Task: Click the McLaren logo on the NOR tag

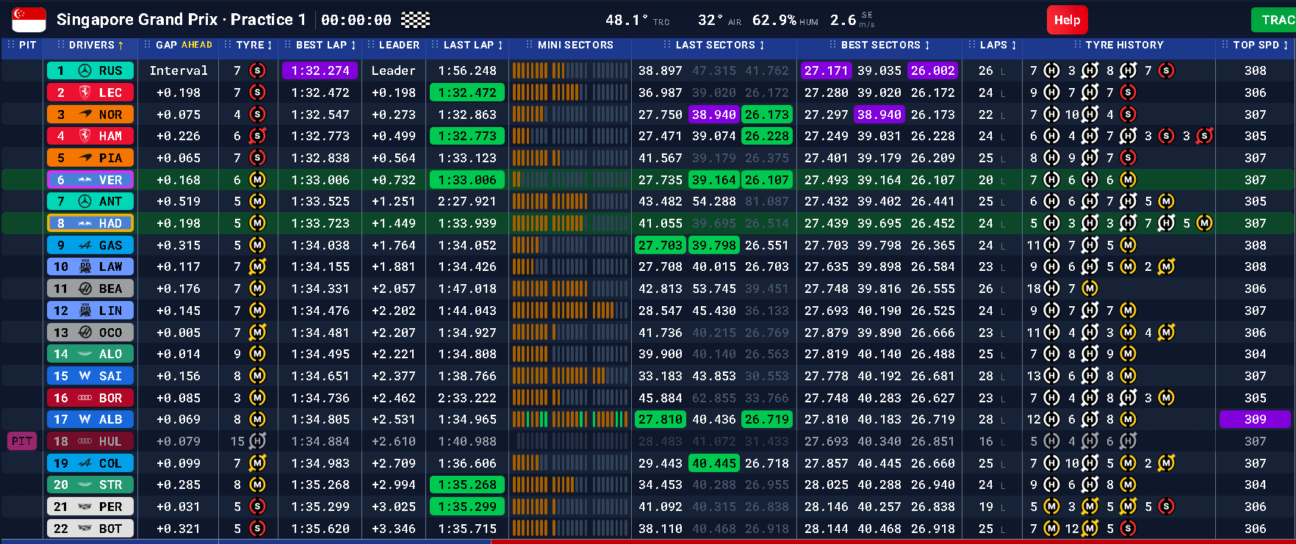Action: [x=85, y=115]
